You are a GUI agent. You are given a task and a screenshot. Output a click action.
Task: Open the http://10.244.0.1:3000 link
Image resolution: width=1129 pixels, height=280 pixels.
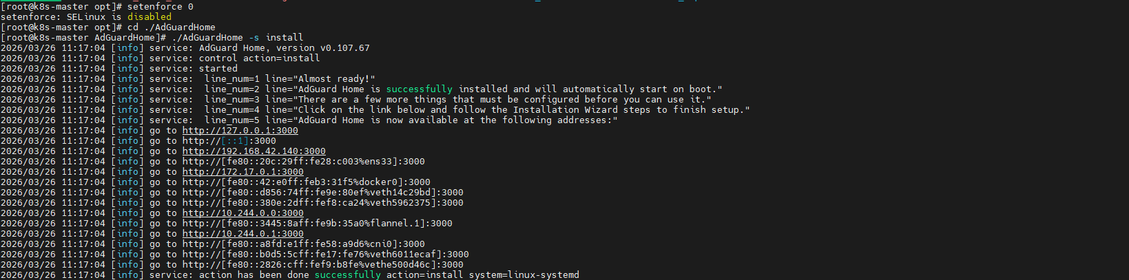coord(242,234)
